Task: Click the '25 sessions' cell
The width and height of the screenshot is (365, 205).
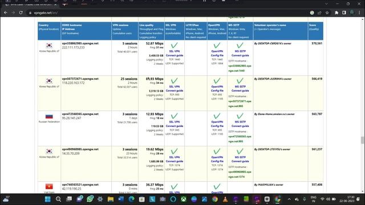Action: 129,79
